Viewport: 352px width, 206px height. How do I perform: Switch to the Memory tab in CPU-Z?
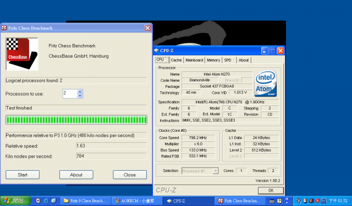click(213, 60)
